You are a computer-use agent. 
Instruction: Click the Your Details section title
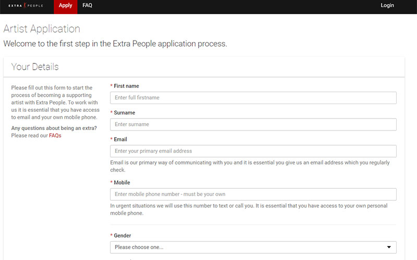coord(35,67)
